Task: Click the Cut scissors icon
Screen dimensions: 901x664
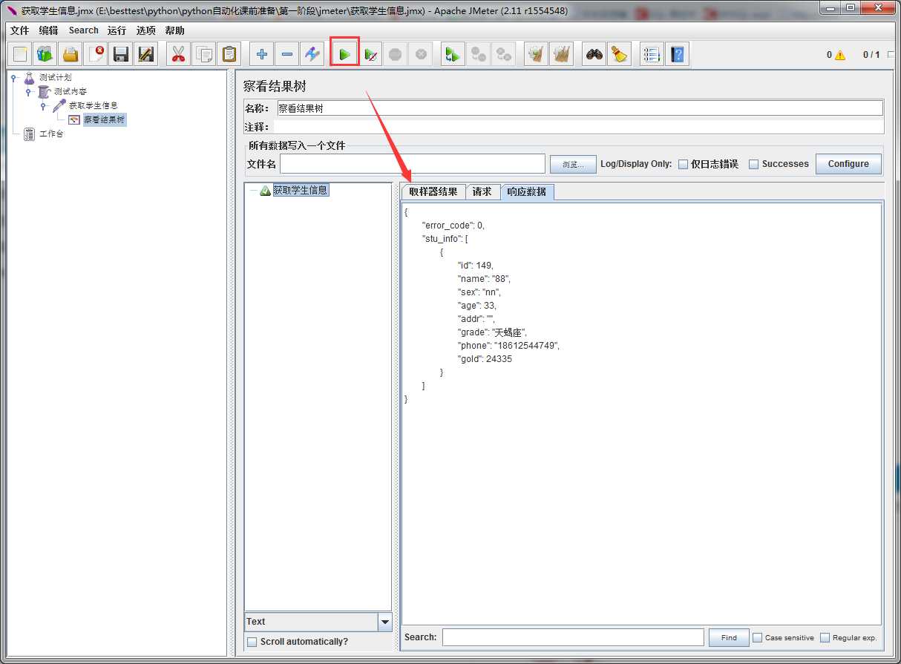Action: click(x=179, y=54)
